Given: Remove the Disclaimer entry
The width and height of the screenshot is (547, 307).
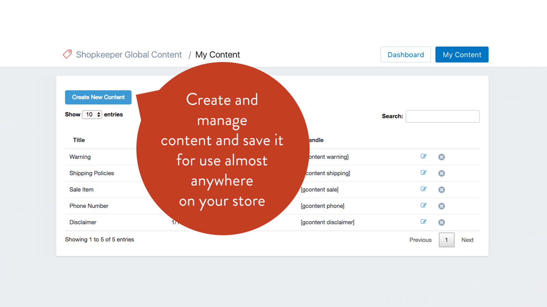Looking at the screenshot, I should point(441,222).
